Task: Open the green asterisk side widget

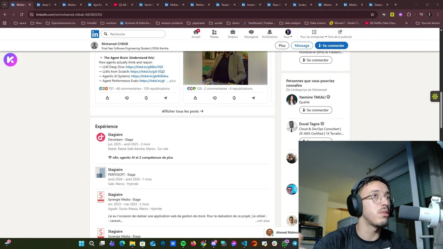Action: tap(435, 96)
